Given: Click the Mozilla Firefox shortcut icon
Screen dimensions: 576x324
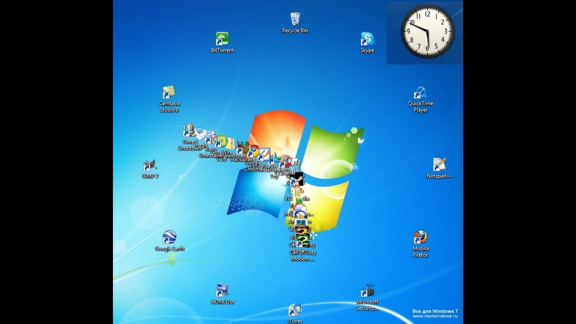Looking at the screenshot, I should (420, 237).
